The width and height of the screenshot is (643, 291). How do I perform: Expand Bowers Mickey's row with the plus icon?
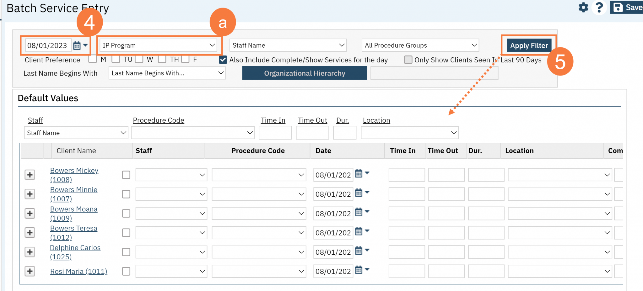30,175
